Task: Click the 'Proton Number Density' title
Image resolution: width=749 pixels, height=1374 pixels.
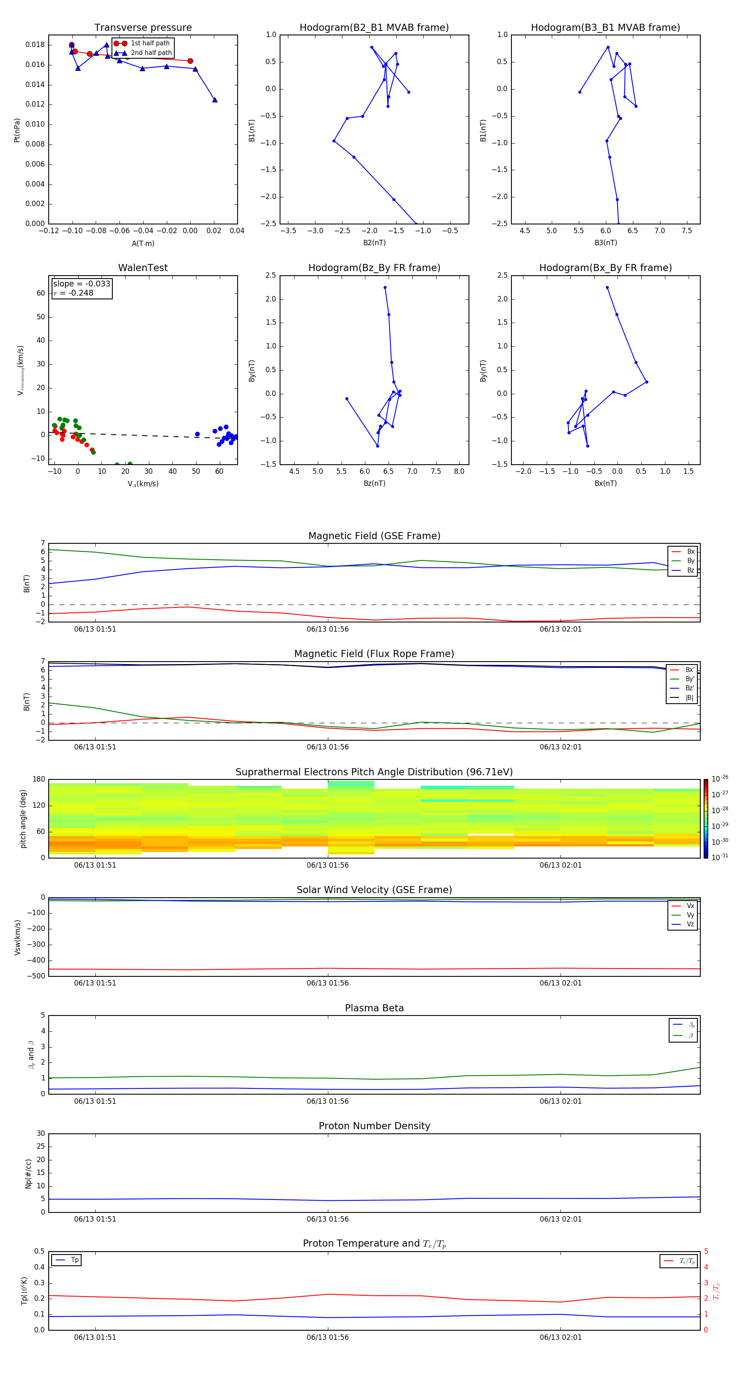Action: (374, 1126)
